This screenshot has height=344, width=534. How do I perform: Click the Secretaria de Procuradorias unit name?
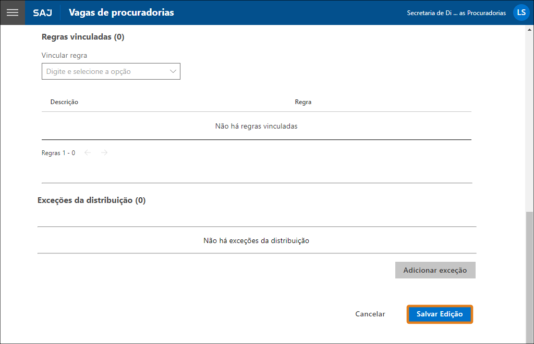(456, 13)
